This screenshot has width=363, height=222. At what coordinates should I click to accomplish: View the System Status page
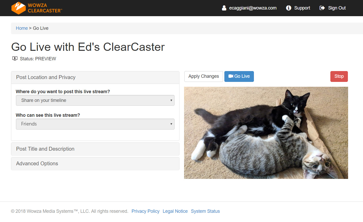[x=205, y=211]
